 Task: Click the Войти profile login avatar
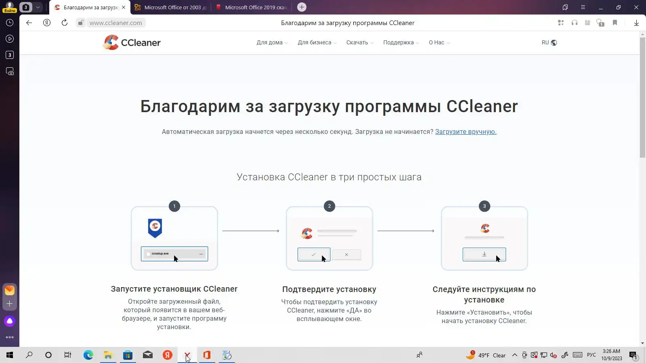click(10, 7)
